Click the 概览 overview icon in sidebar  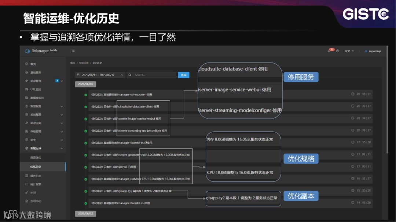[26, 64]
